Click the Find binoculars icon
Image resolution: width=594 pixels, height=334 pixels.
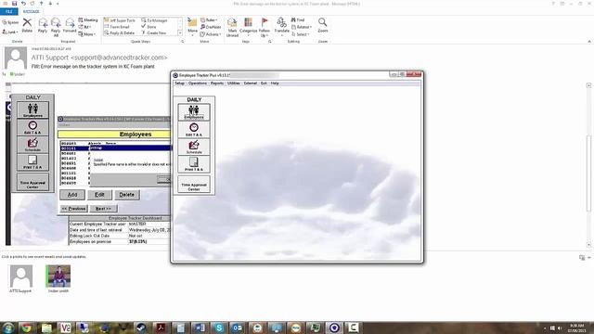298,19
